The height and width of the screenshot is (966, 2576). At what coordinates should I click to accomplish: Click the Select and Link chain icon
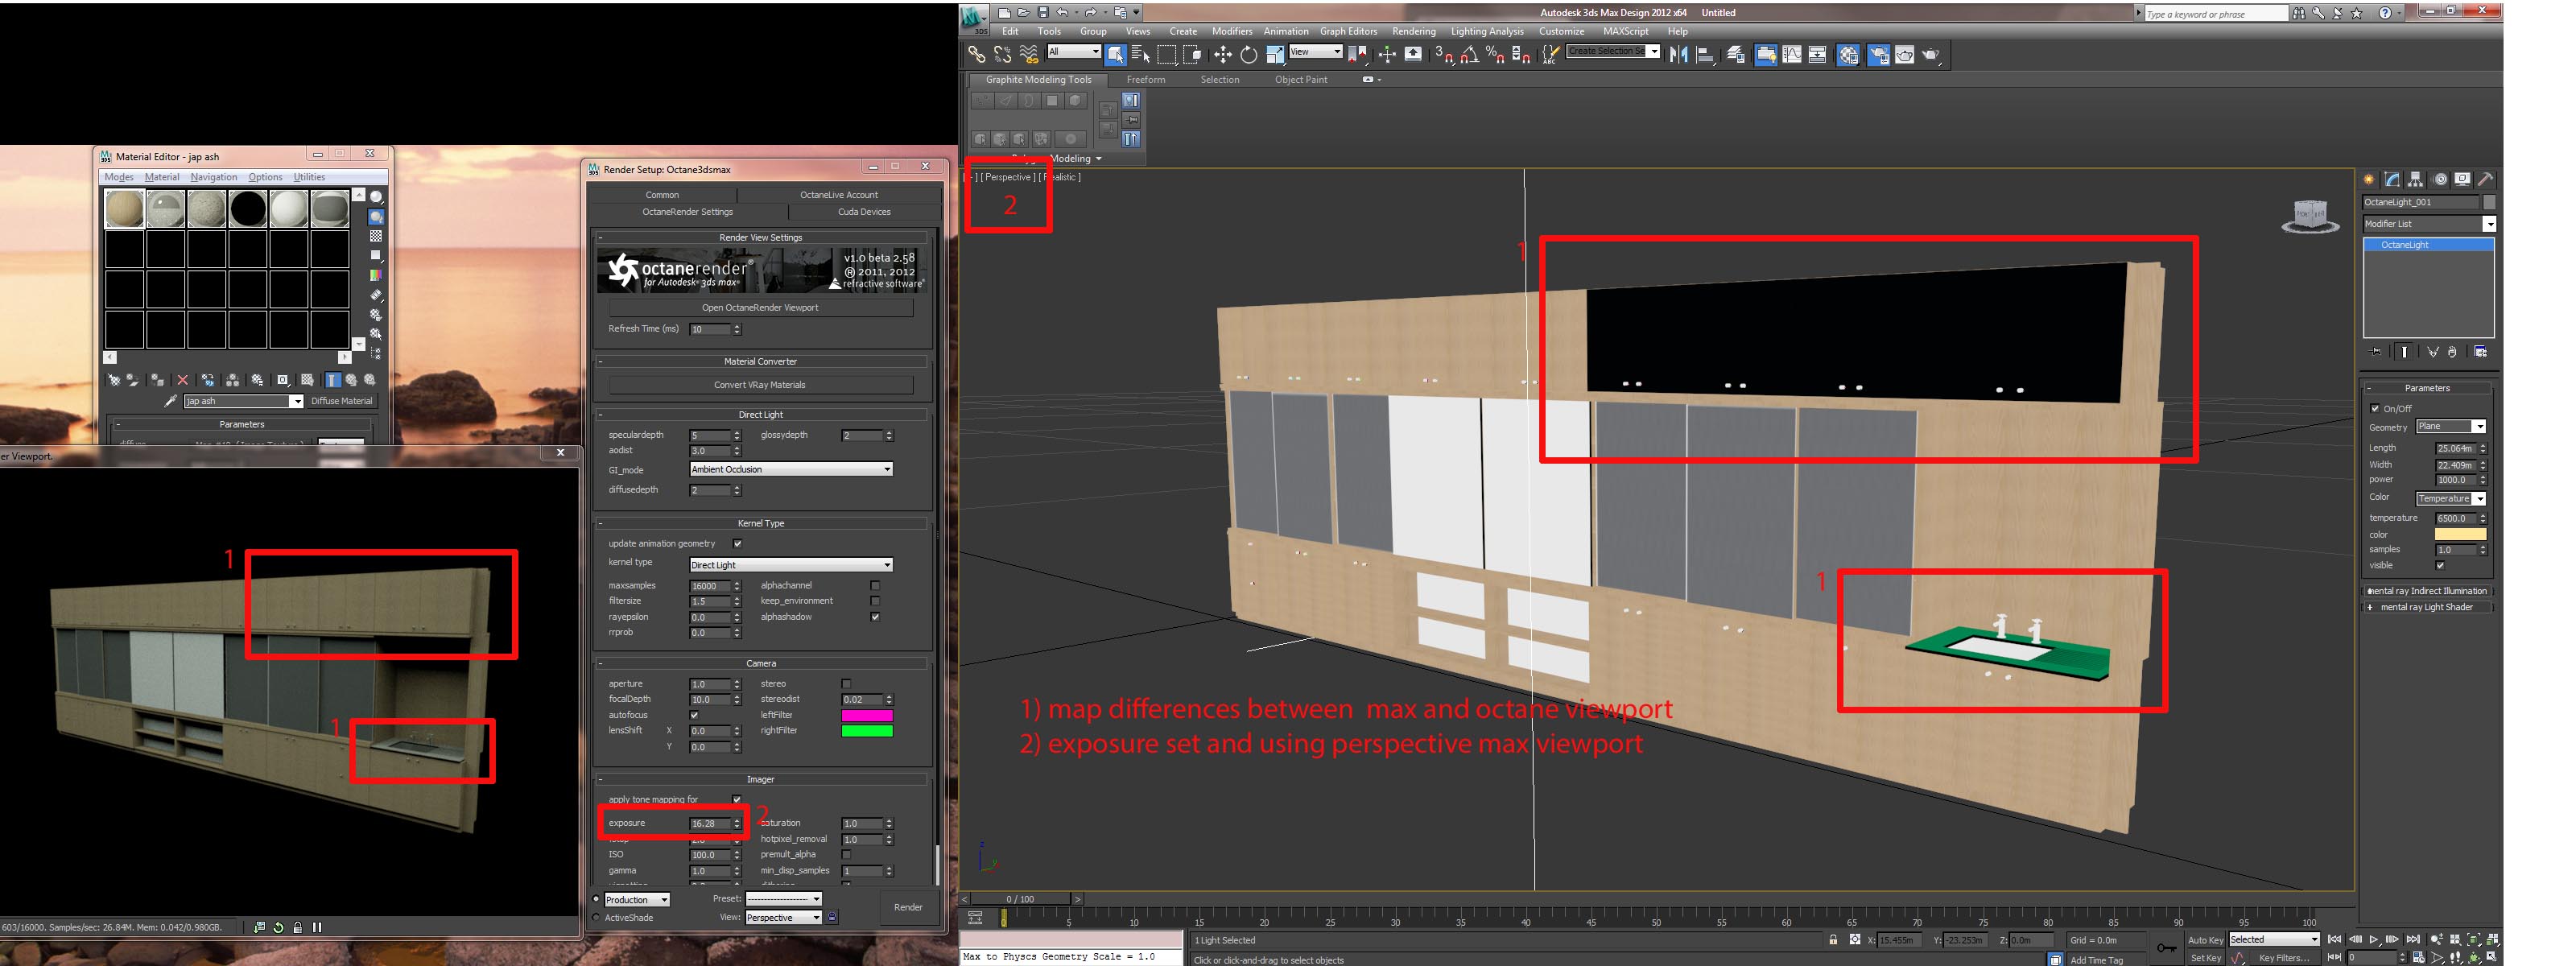(976, 55)
